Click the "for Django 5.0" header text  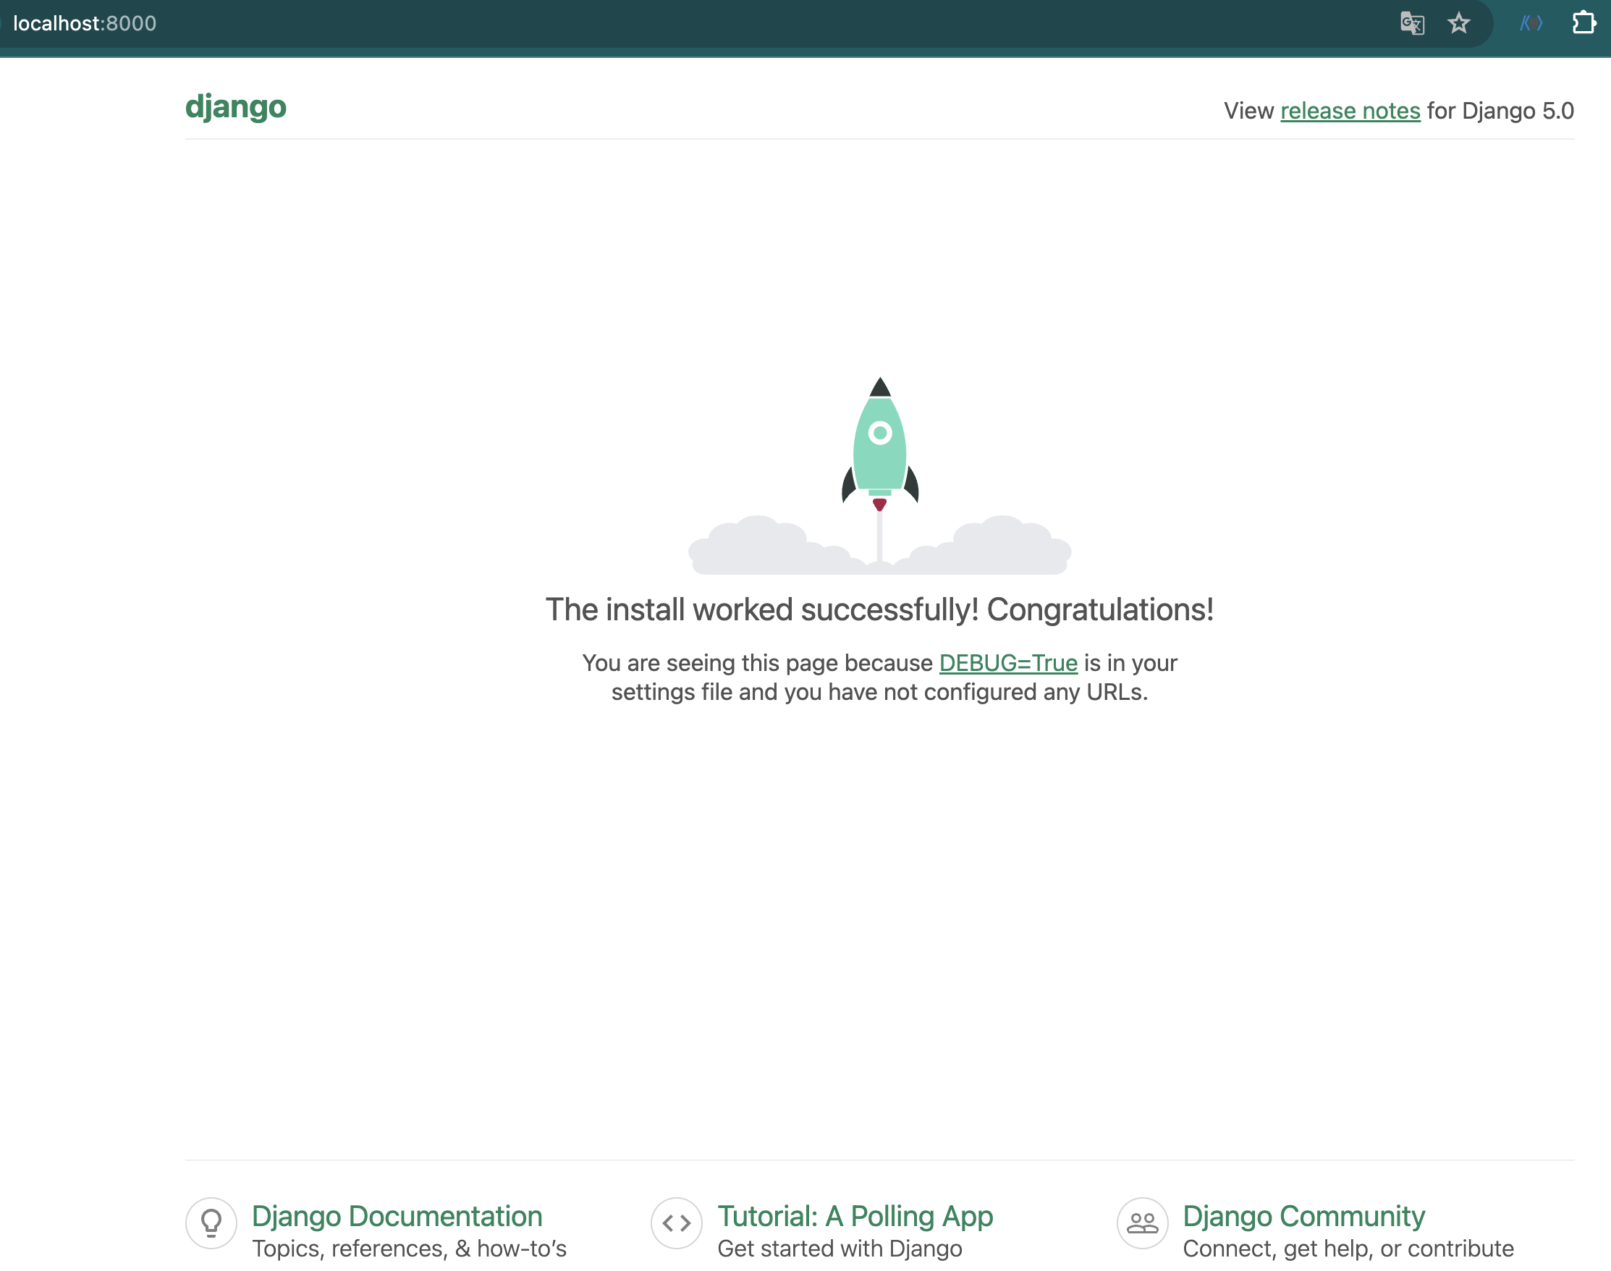pyautogui.click(x=1500, y=111)
